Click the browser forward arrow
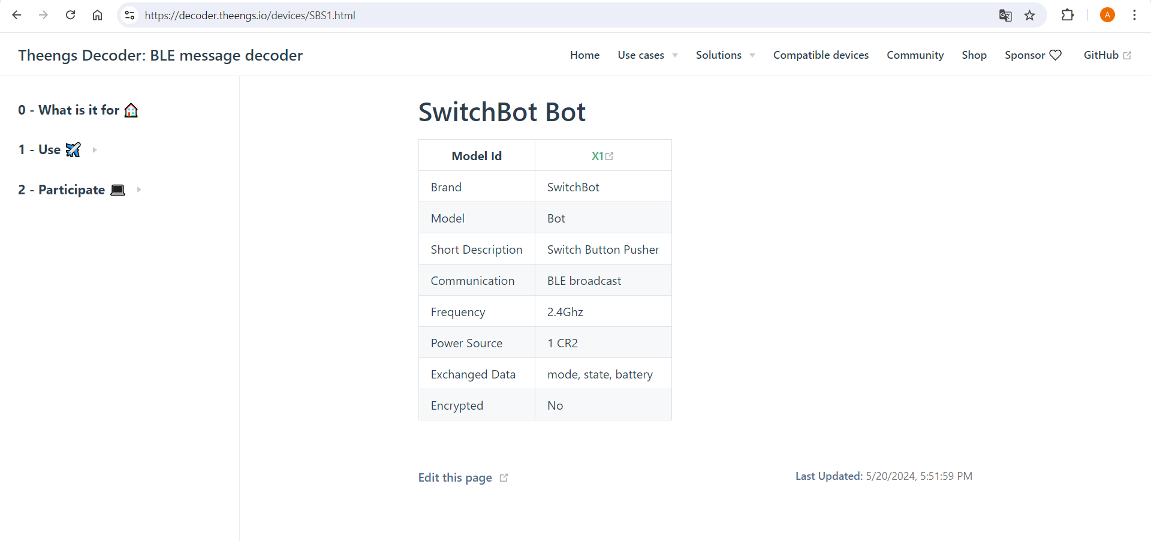The width and height of the screenshot is (1151, 541). tap(43, 15)
